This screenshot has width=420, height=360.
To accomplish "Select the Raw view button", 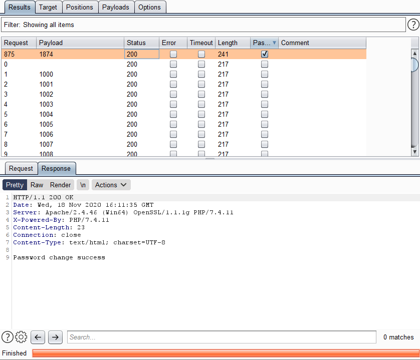I will (37, 185).
